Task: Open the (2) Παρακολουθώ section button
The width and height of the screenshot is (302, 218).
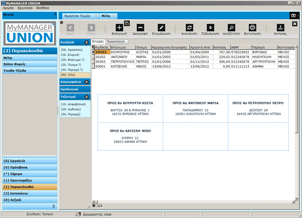Action: [x=30, y=187]
